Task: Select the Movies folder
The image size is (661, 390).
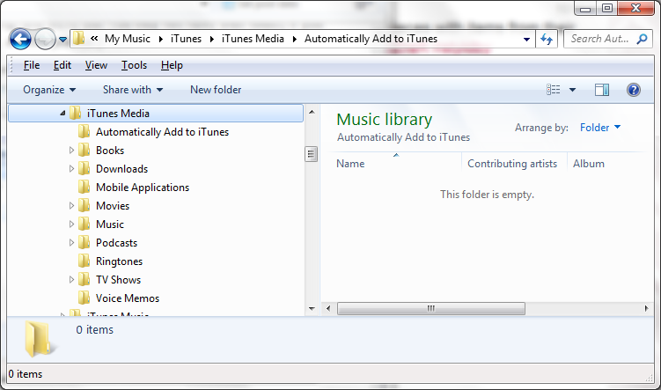Action: tap(113, 206)
